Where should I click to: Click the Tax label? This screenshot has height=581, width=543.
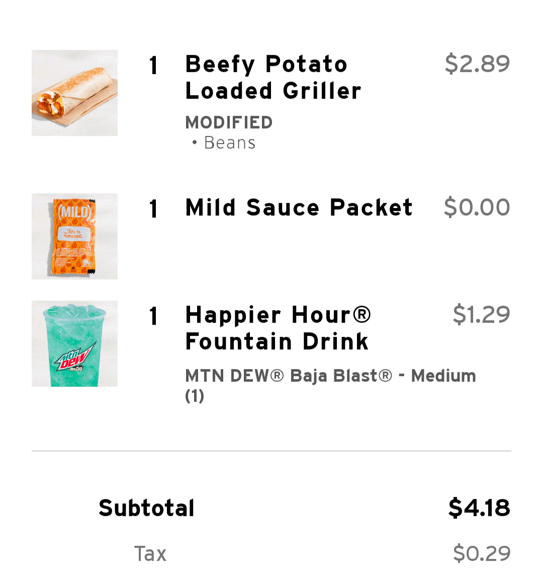(150, 554)
